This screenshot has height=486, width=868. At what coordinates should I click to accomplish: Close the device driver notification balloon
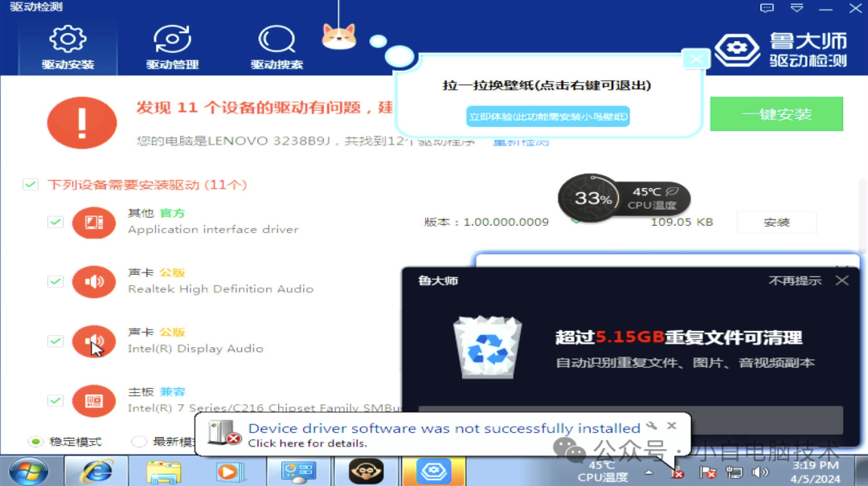point(671,425)
